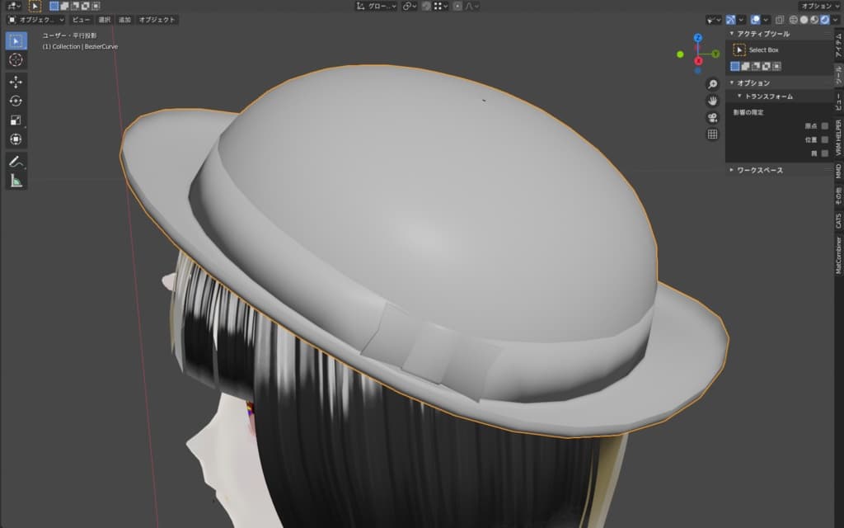Switch perspective/orthographic with the grid icon

pyautogui.click(x=712, y=134)
